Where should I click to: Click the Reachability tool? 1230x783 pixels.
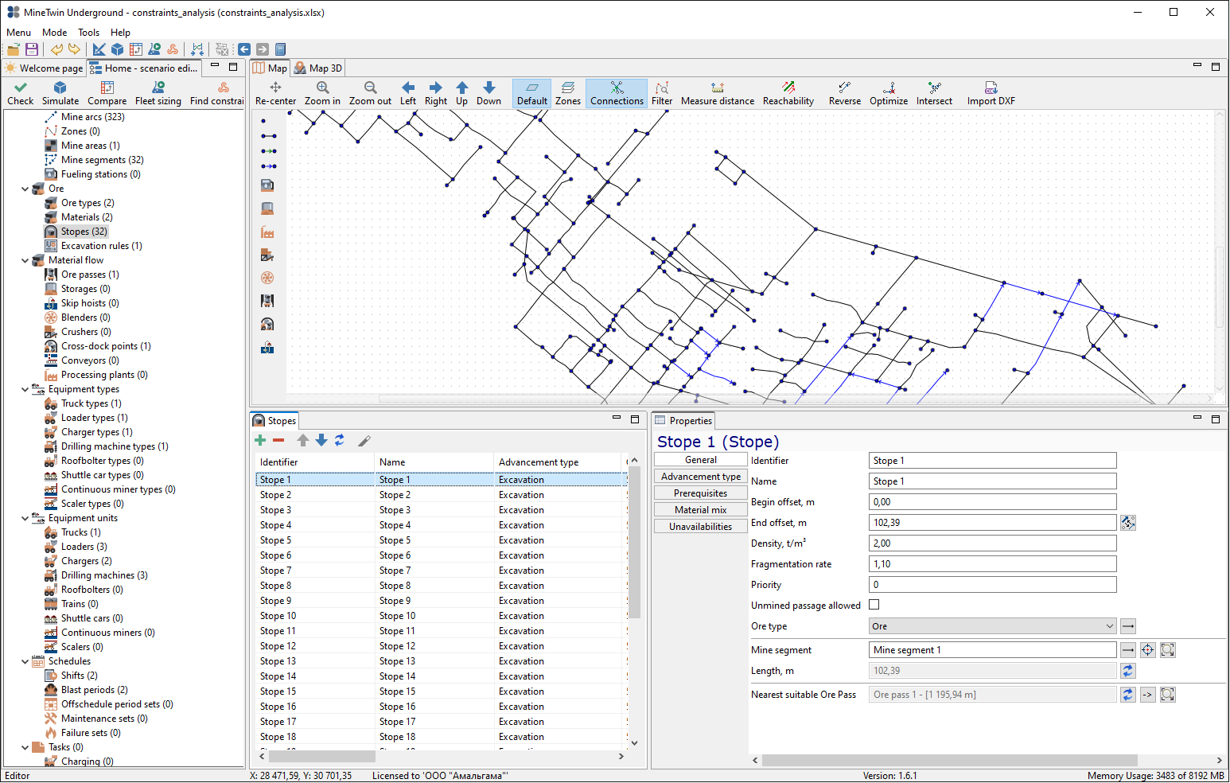(x=788, y=93)
